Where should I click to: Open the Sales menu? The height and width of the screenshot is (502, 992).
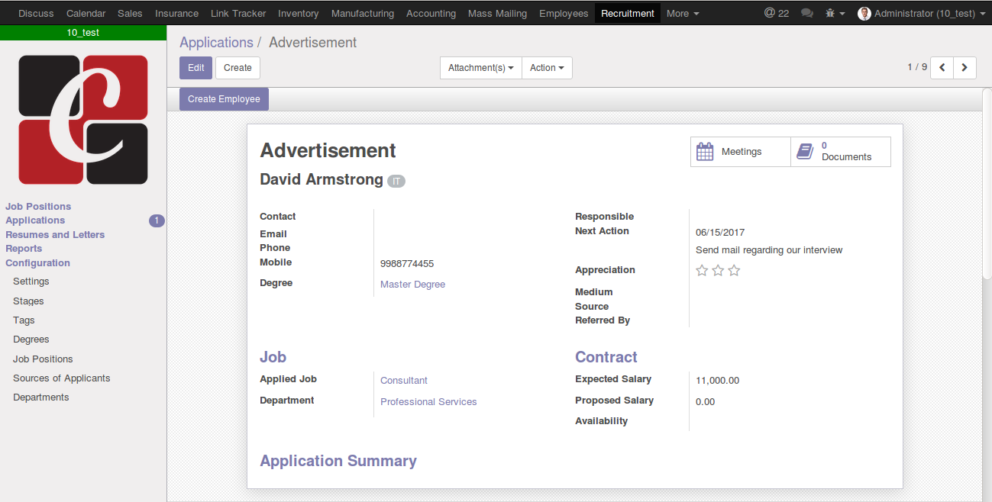point(130,14)
